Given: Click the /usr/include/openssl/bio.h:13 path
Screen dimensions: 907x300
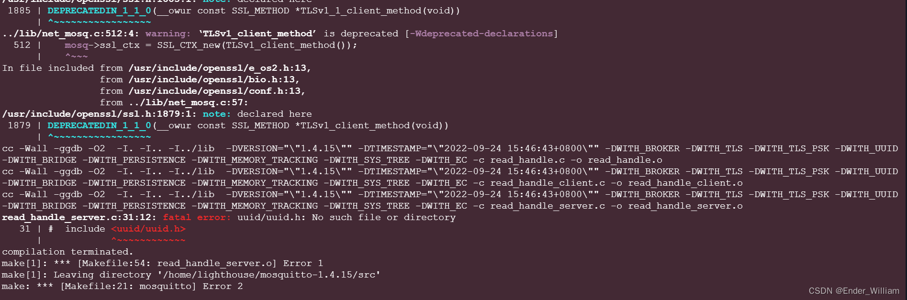Looking at the screenshot, I should (x=213, y=80).
